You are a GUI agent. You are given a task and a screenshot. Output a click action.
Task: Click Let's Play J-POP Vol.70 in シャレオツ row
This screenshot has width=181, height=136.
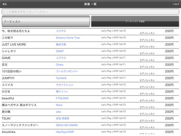[114, 51]
